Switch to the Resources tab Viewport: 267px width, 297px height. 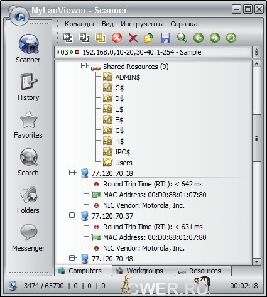point(203,271)
